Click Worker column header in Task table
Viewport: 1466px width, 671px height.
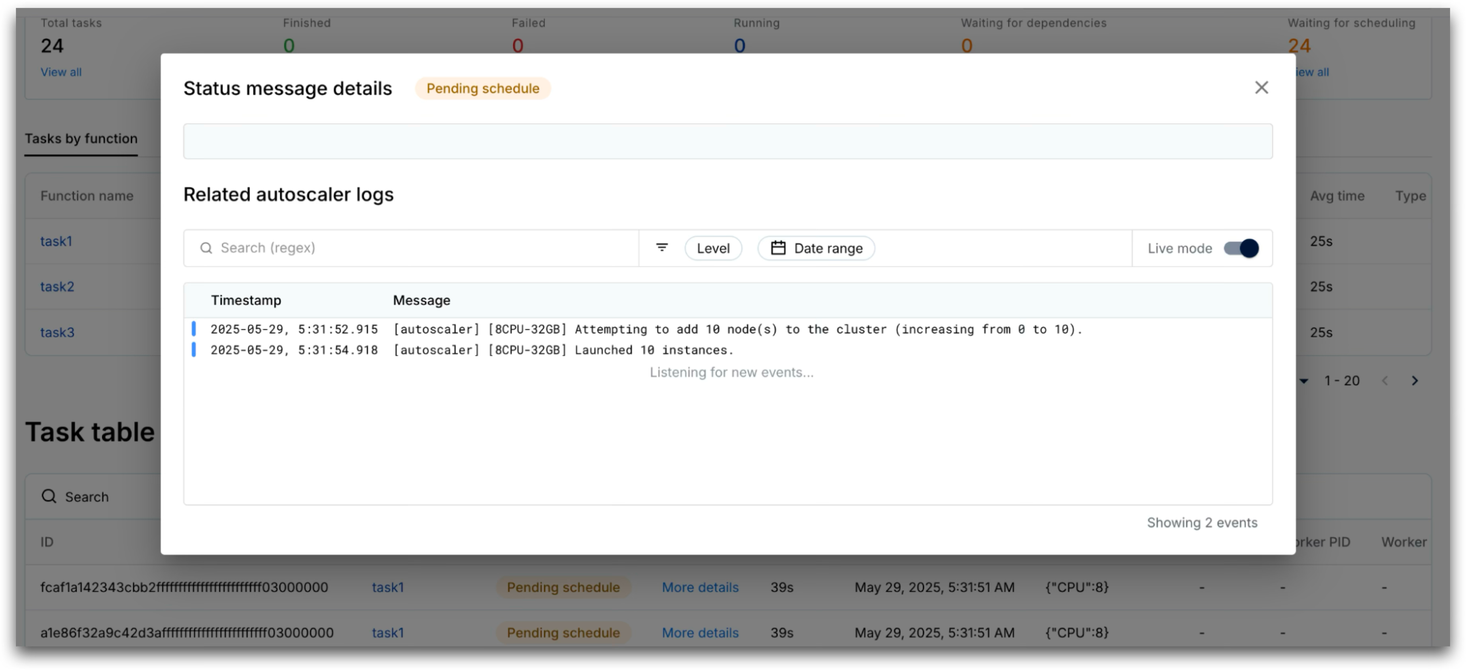(x=1403, y=541)
